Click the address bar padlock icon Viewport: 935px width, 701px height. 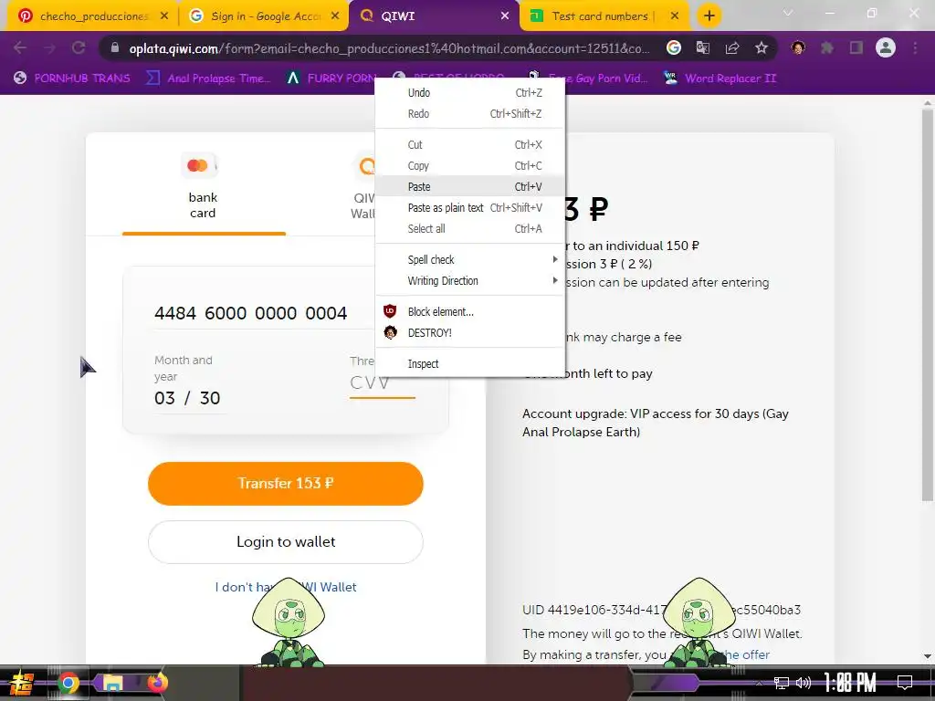[x=115, y=48]
